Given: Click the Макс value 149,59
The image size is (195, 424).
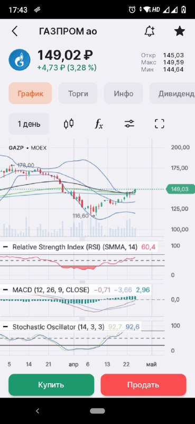Looking at the screenshot, I should pos(173,63).
